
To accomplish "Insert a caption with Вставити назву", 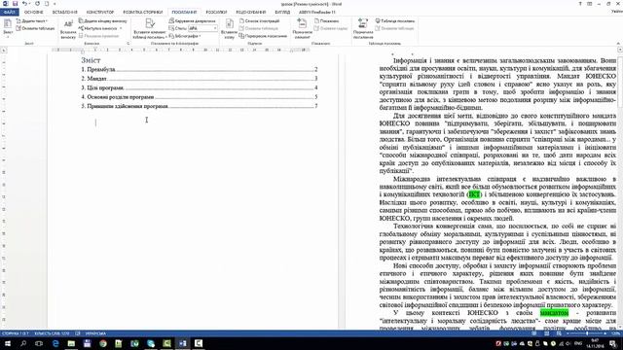I will point(230,29).
